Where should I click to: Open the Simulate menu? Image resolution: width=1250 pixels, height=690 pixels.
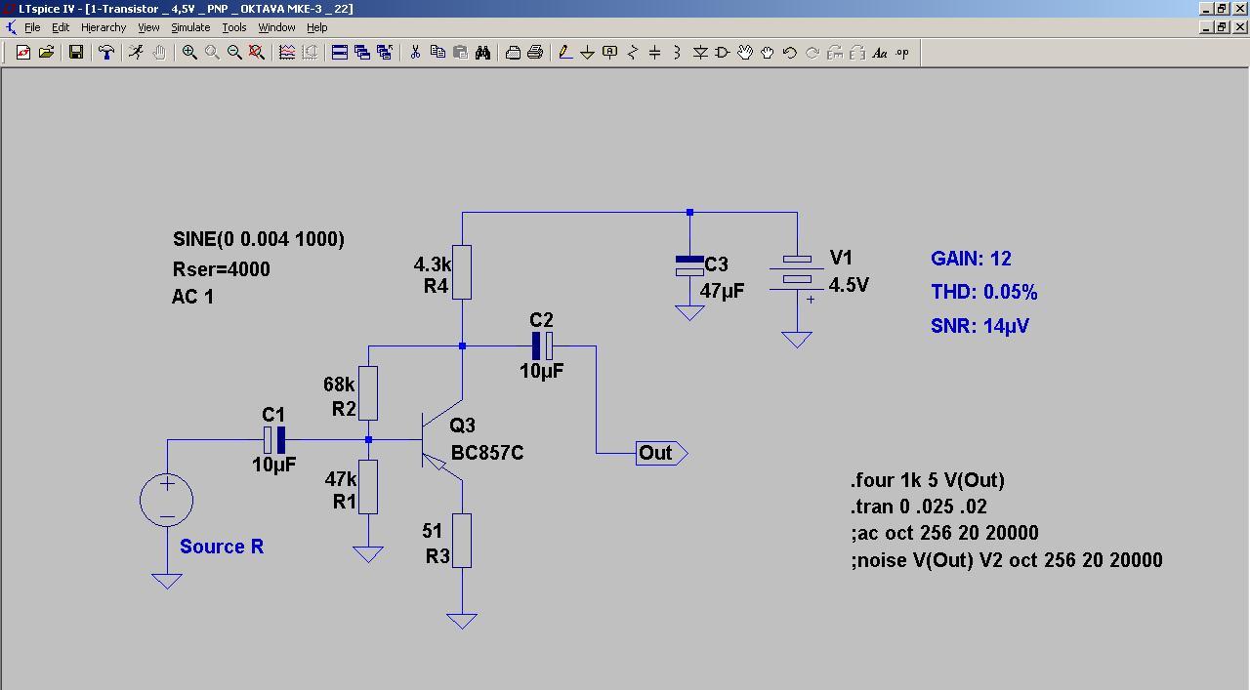[x=190, y=27]
